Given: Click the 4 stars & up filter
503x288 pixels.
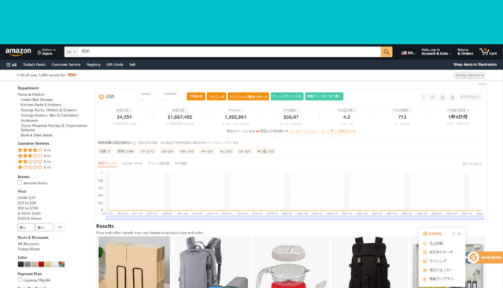Looking at the screenshot, I should 34,150.
